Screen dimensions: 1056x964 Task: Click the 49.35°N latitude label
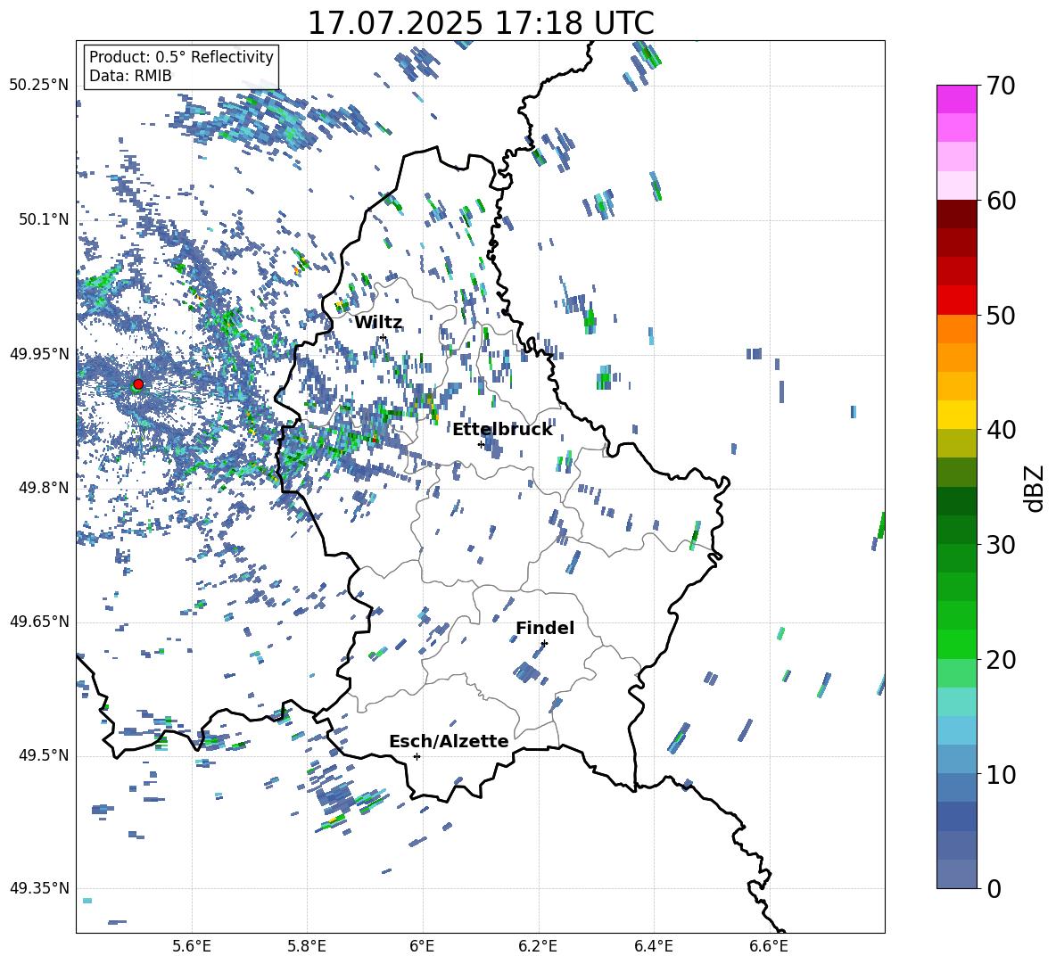tap(39, 888)
